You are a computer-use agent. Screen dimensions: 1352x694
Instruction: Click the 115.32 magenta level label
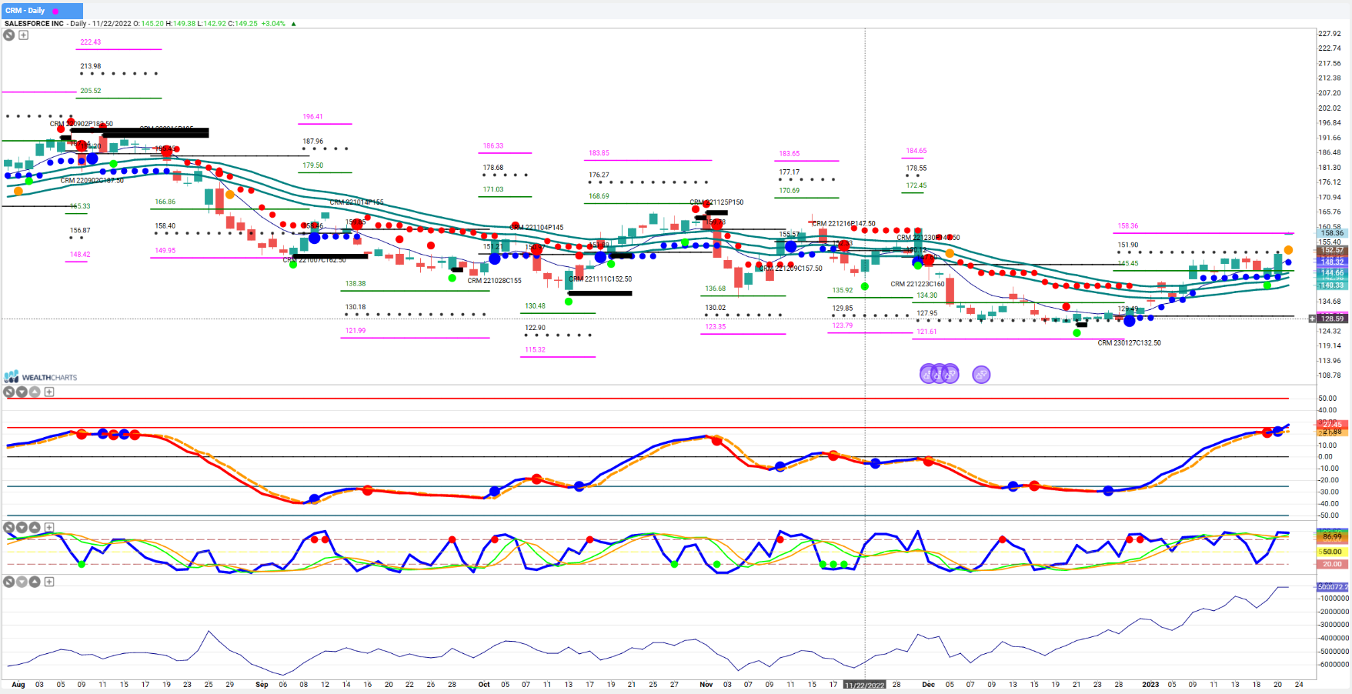click(x=535, y=350)
